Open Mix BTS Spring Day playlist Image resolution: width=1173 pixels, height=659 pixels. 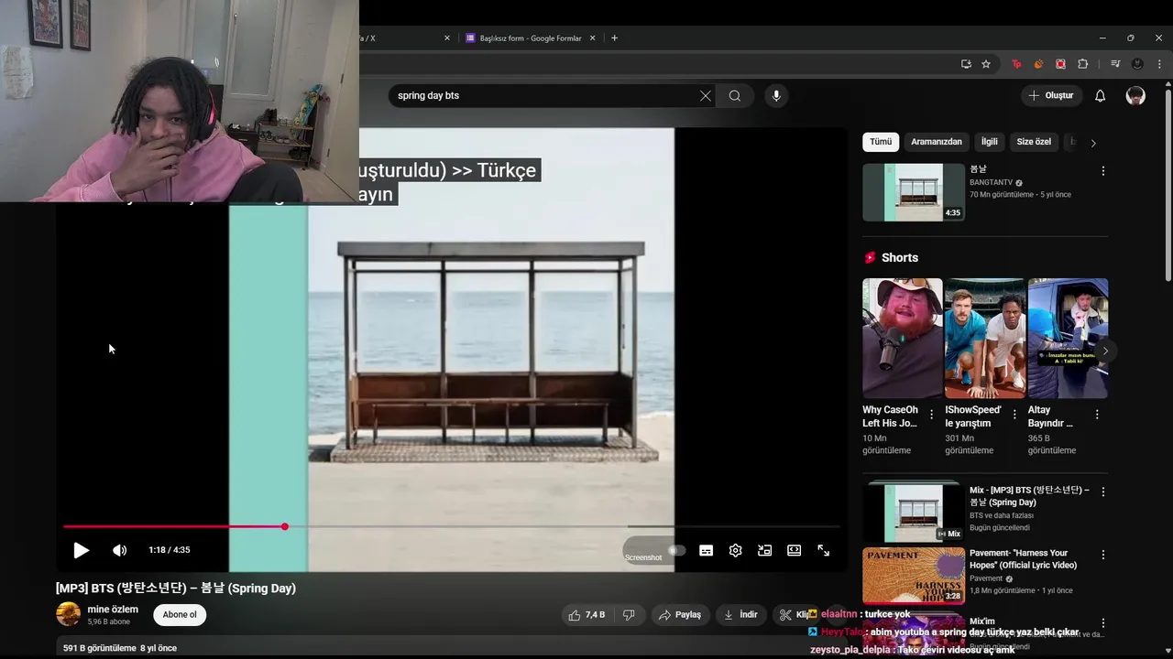[914, 511]
